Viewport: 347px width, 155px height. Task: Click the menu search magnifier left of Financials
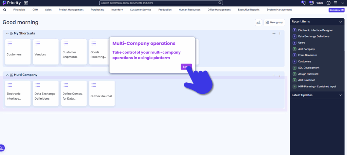point(5,10)
